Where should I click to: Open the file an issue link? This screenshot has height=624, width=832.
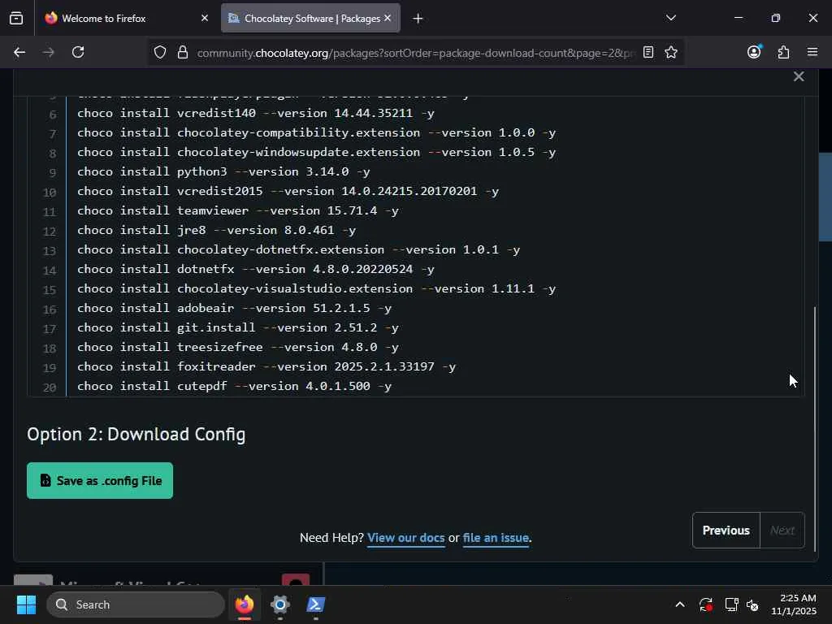click(x=496, y=538)
